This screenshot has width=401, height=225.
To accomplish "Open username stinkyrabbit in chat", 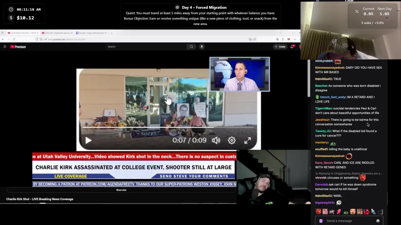I will (x=324, y=61).
